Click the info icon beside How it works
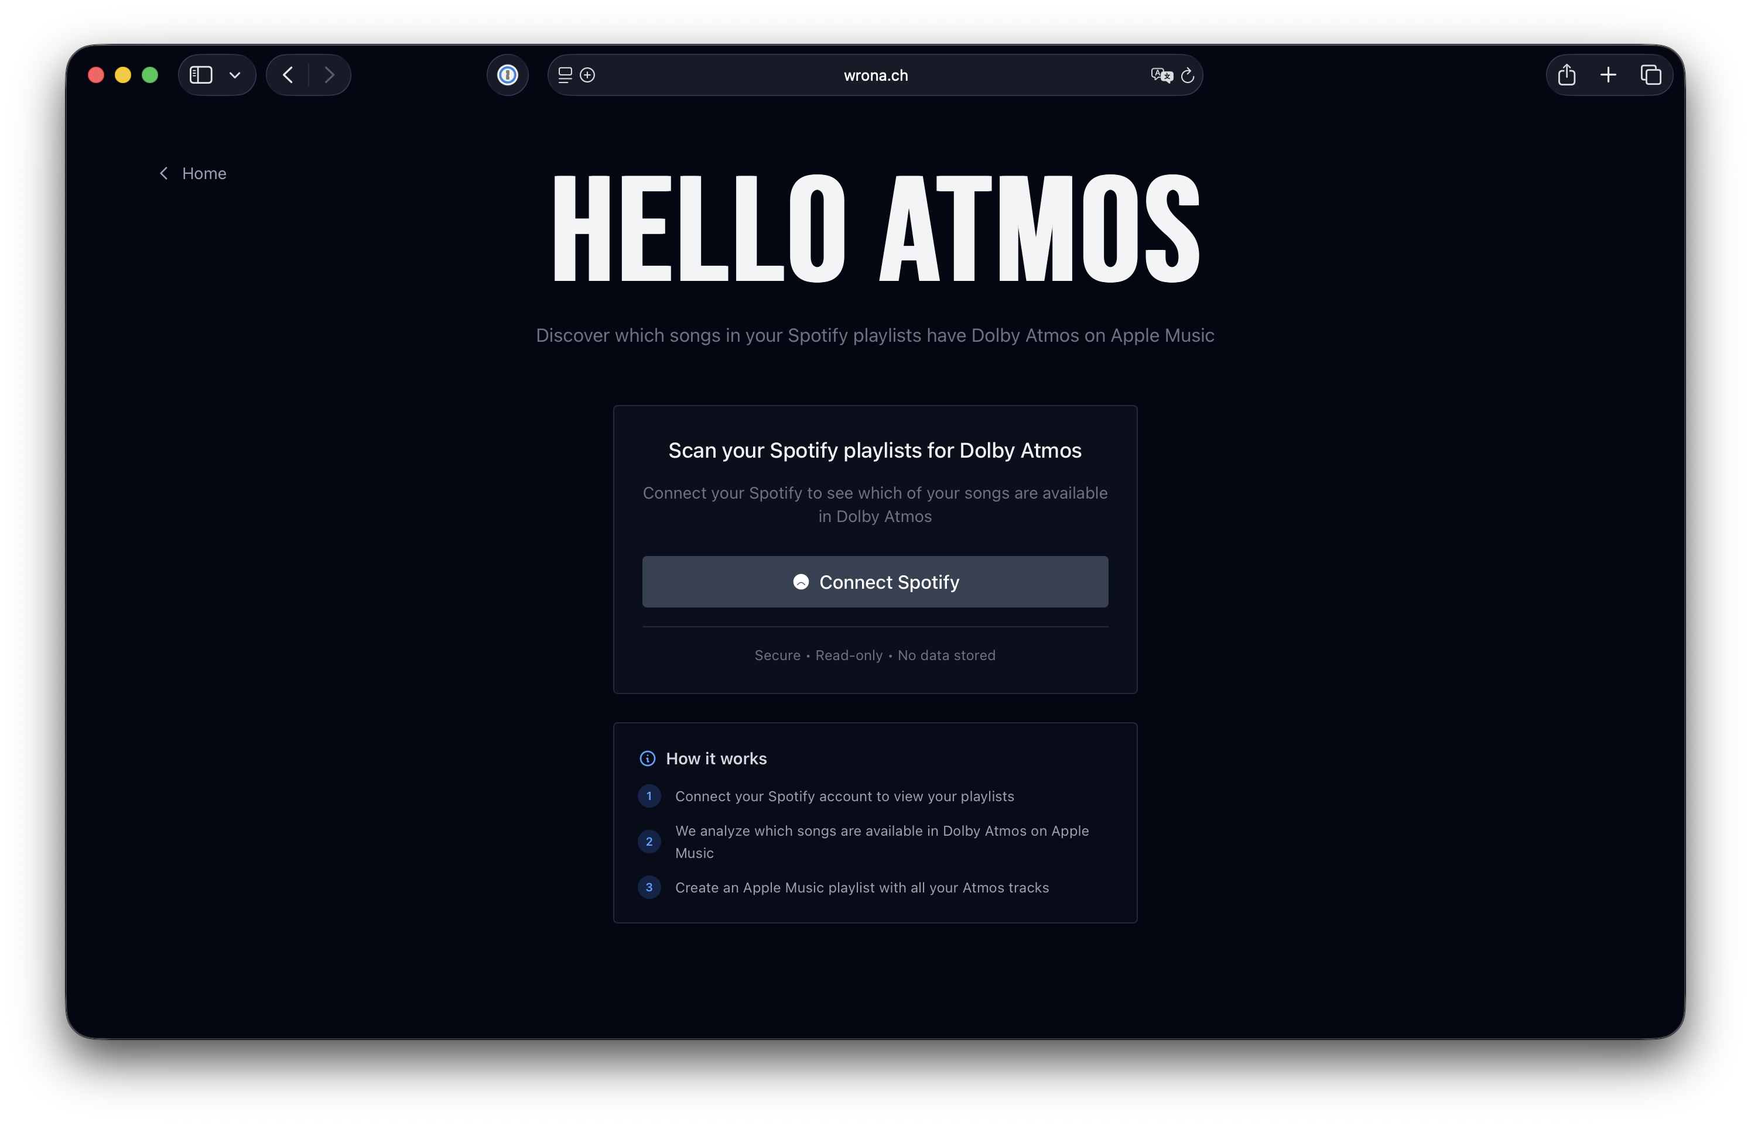This screenshot has width=1751, height=1126. tap(647, 758)
